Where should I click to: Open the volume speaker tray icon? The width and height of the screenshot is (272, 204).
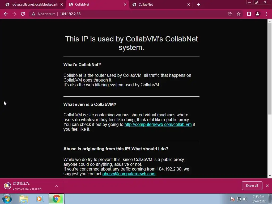click(x=245, y=199)
